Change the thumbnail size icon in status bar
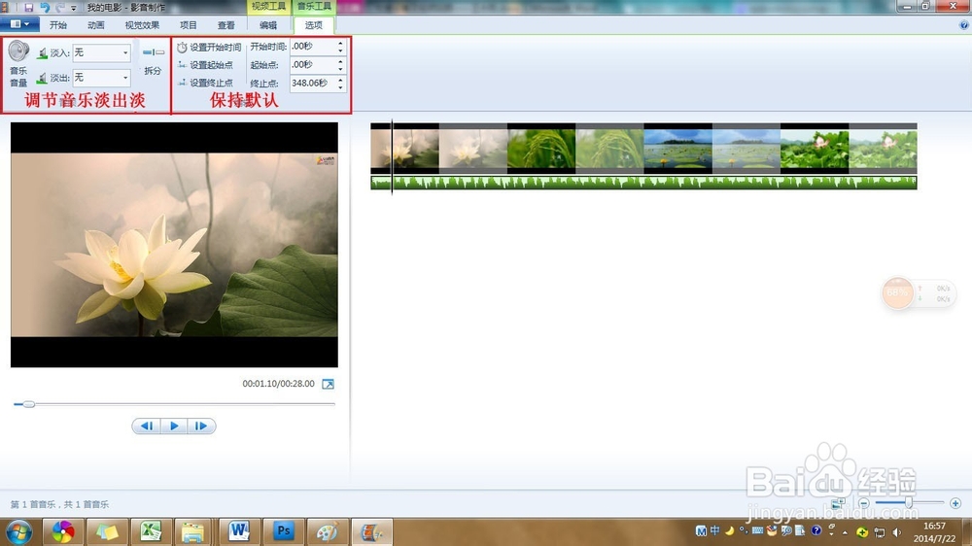972x546 pixels. pos(838,502)
